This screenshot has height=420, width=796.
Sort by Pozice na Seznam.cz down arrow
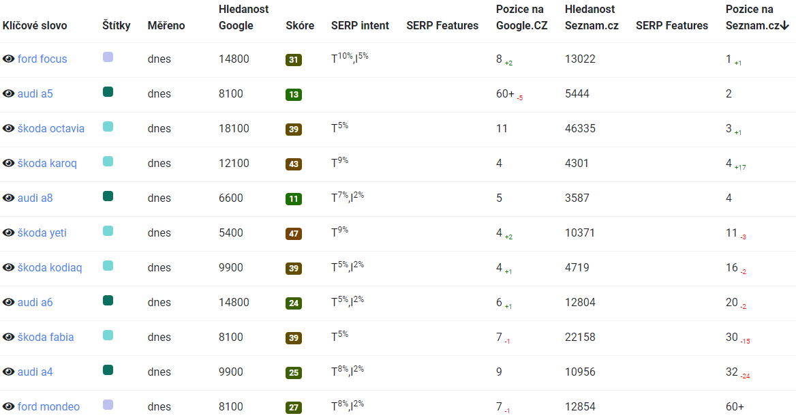click(784, 25)
